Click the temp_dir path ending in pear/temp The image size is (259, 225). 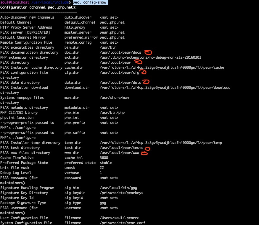[x=161, y=143]
